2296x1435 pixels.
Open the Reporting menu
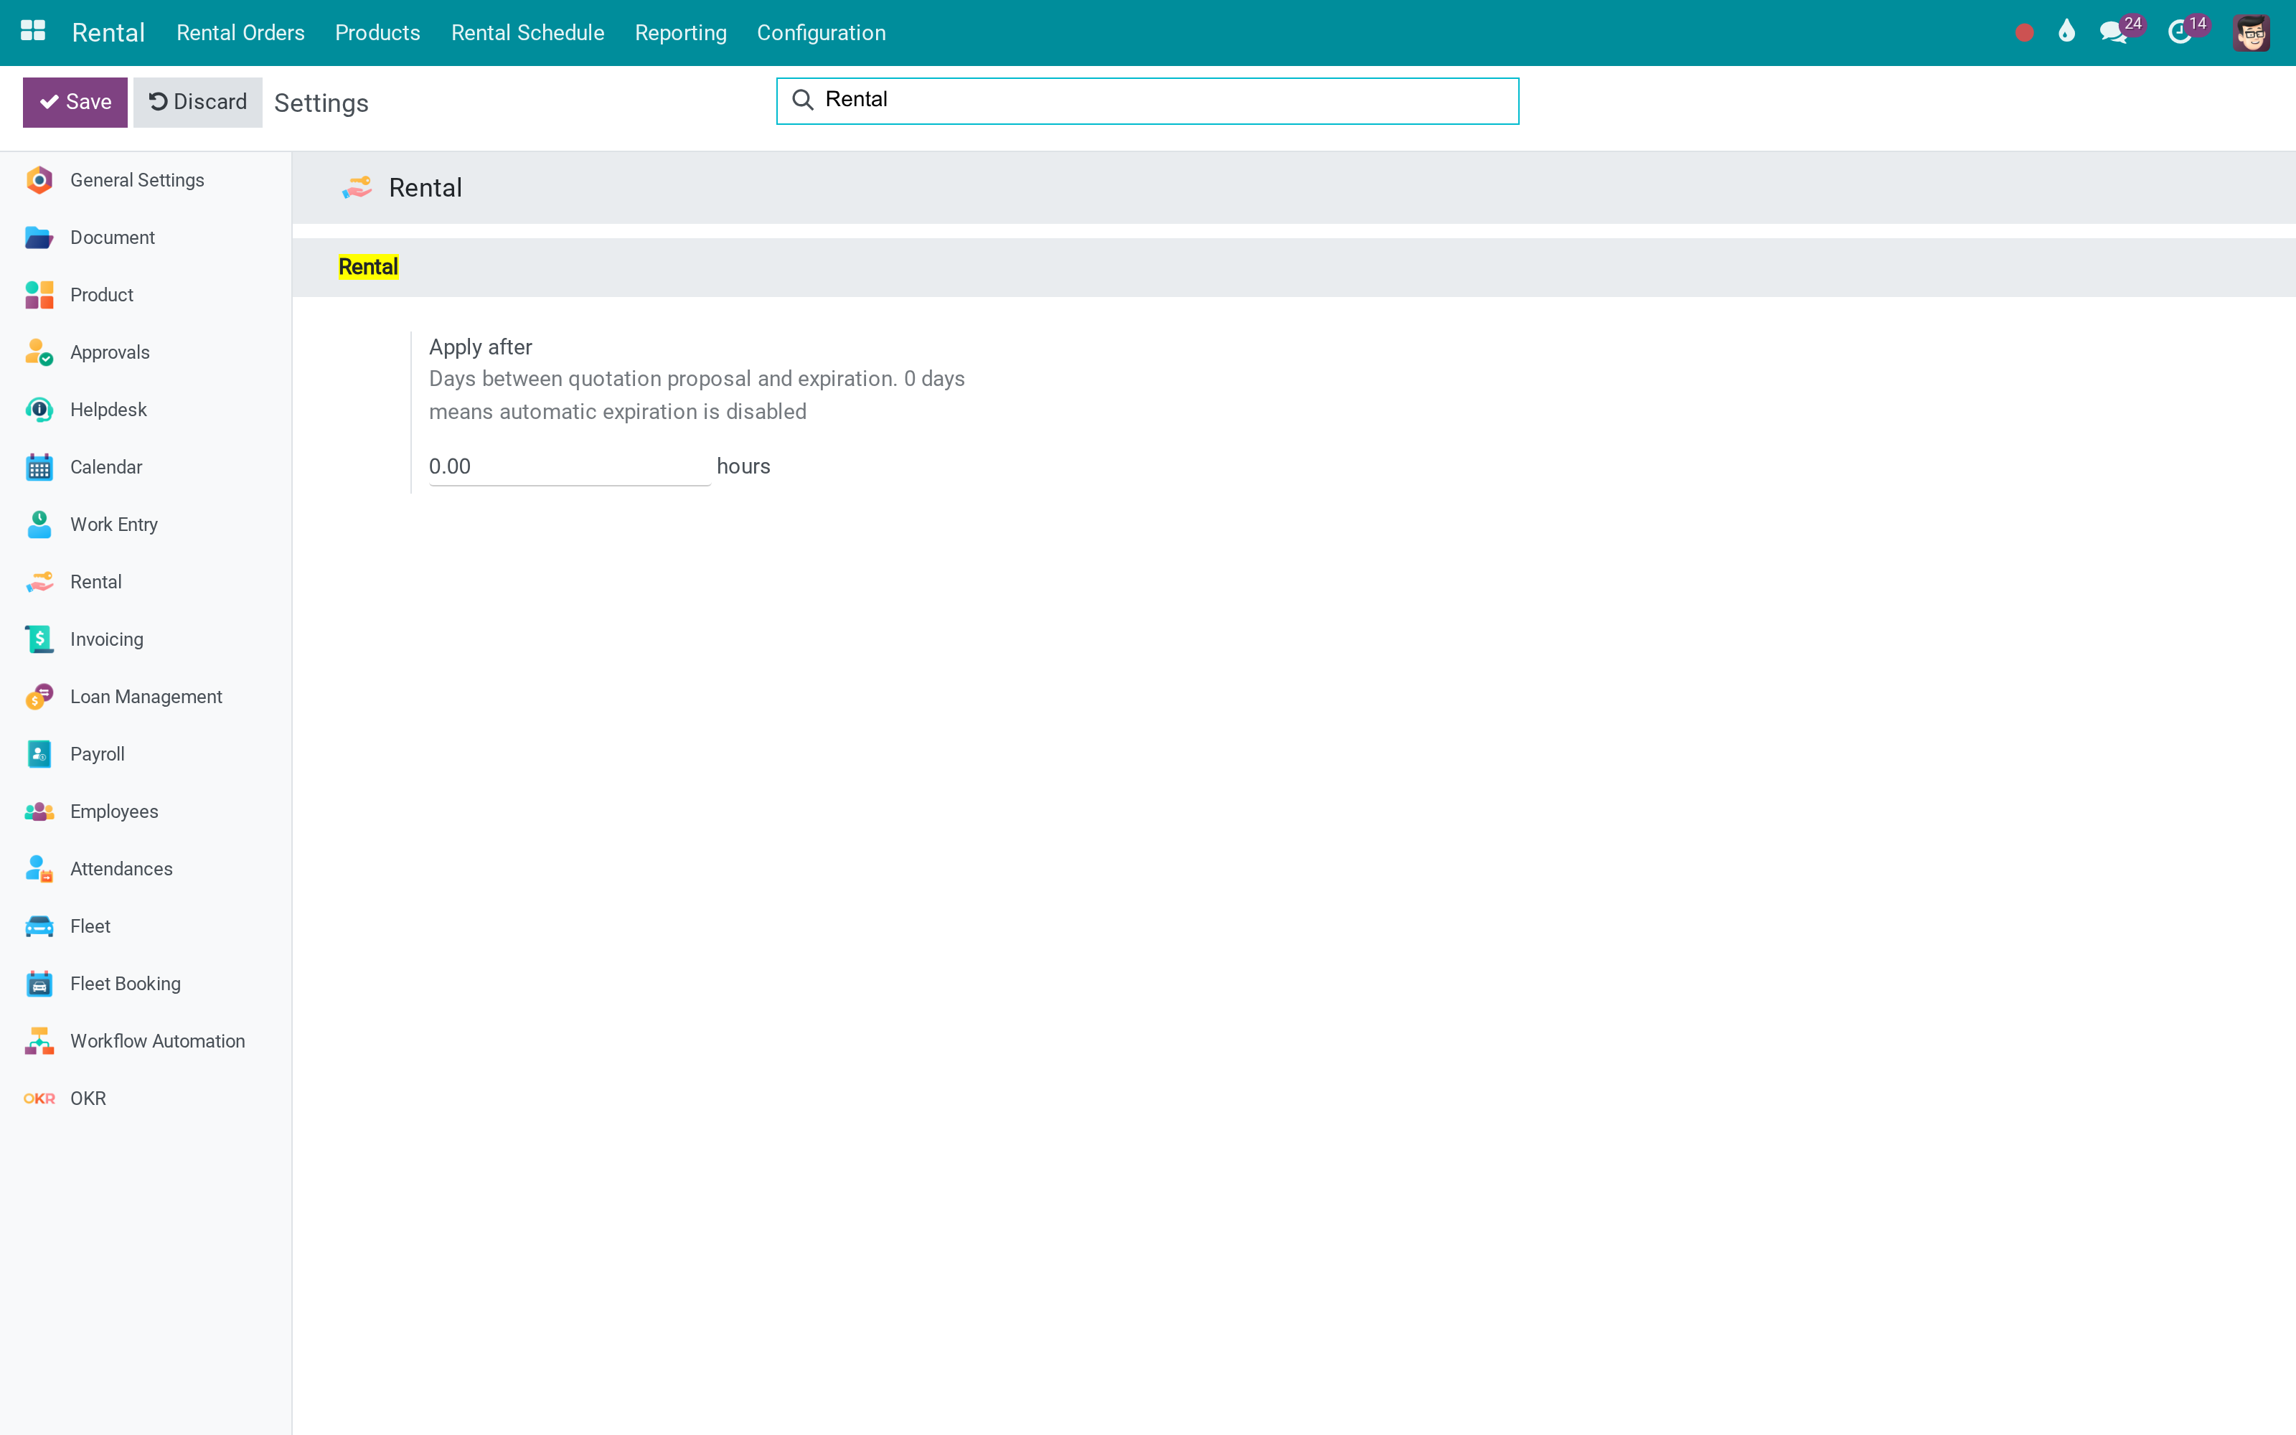point(680,32)
